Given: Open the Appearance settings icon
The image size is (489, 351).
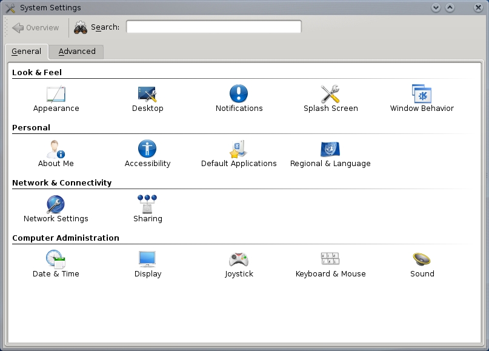Looking at the screenshot, I should pos(56,95).
